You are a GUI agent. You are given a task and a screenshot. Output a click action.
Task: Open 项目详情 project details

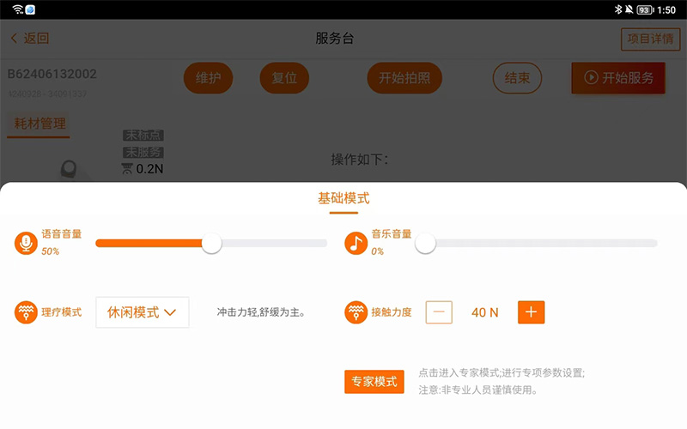(650, 39)
